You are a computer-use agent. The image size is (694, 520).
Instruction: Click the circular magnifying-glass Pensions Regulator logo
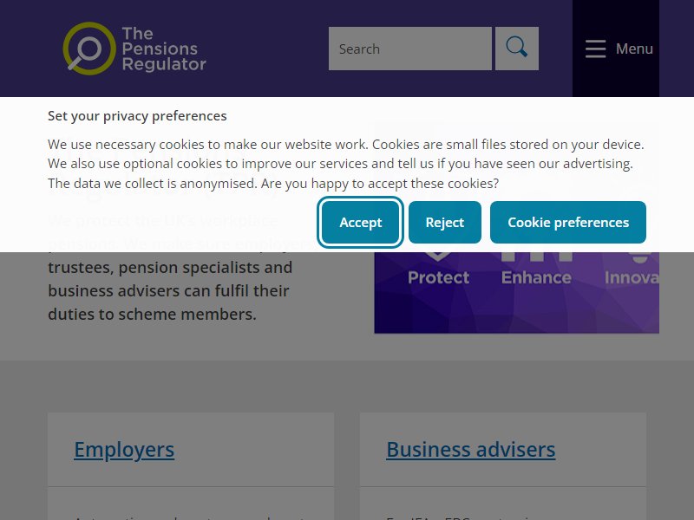pos(89,49)
